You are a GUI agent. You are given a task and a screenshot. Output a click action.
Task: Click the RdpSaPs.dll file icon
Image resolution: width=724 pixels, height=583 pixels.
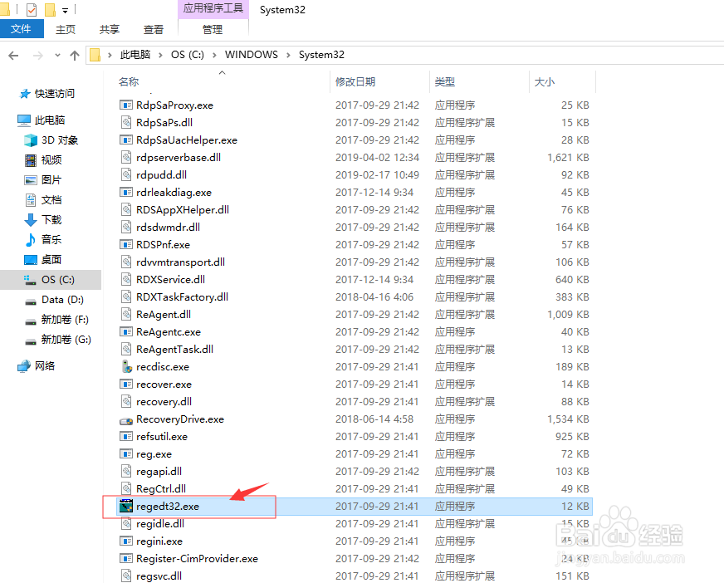click(x=126, y=122)
